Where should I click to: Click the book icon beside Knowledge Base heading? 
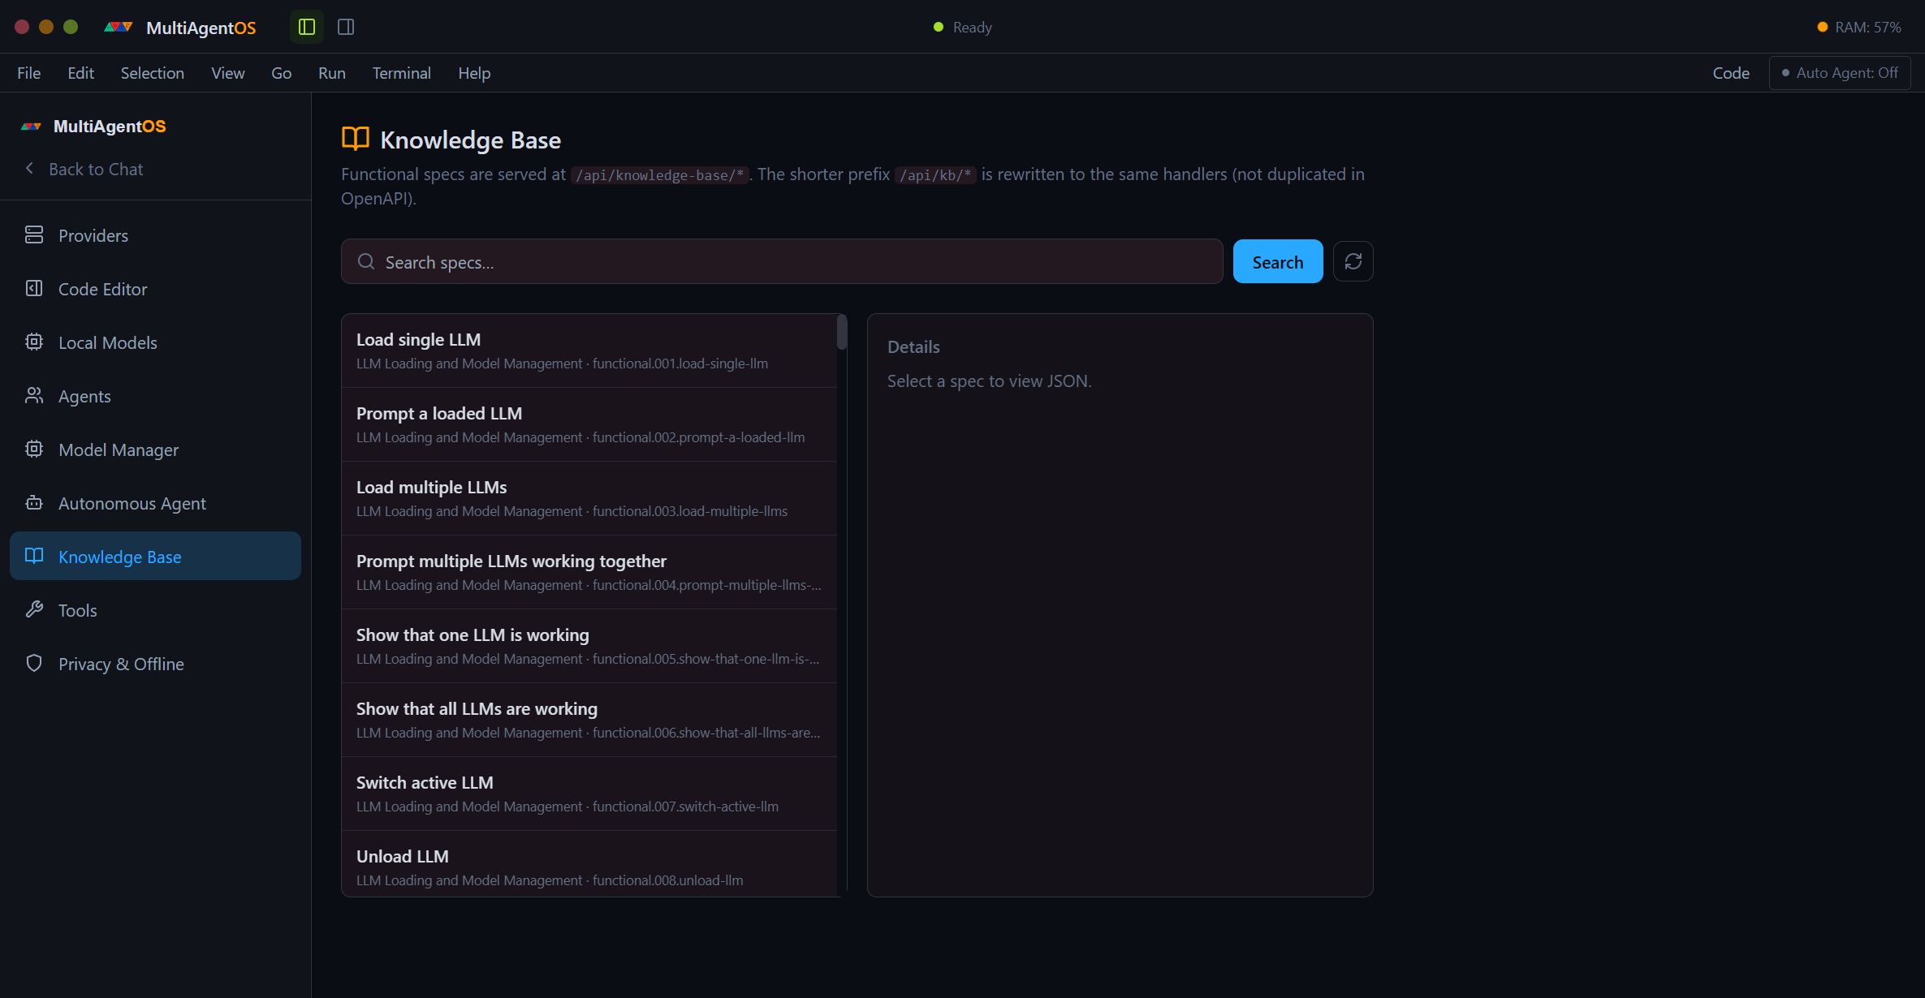pyautogui.click(x=356, y=139)
